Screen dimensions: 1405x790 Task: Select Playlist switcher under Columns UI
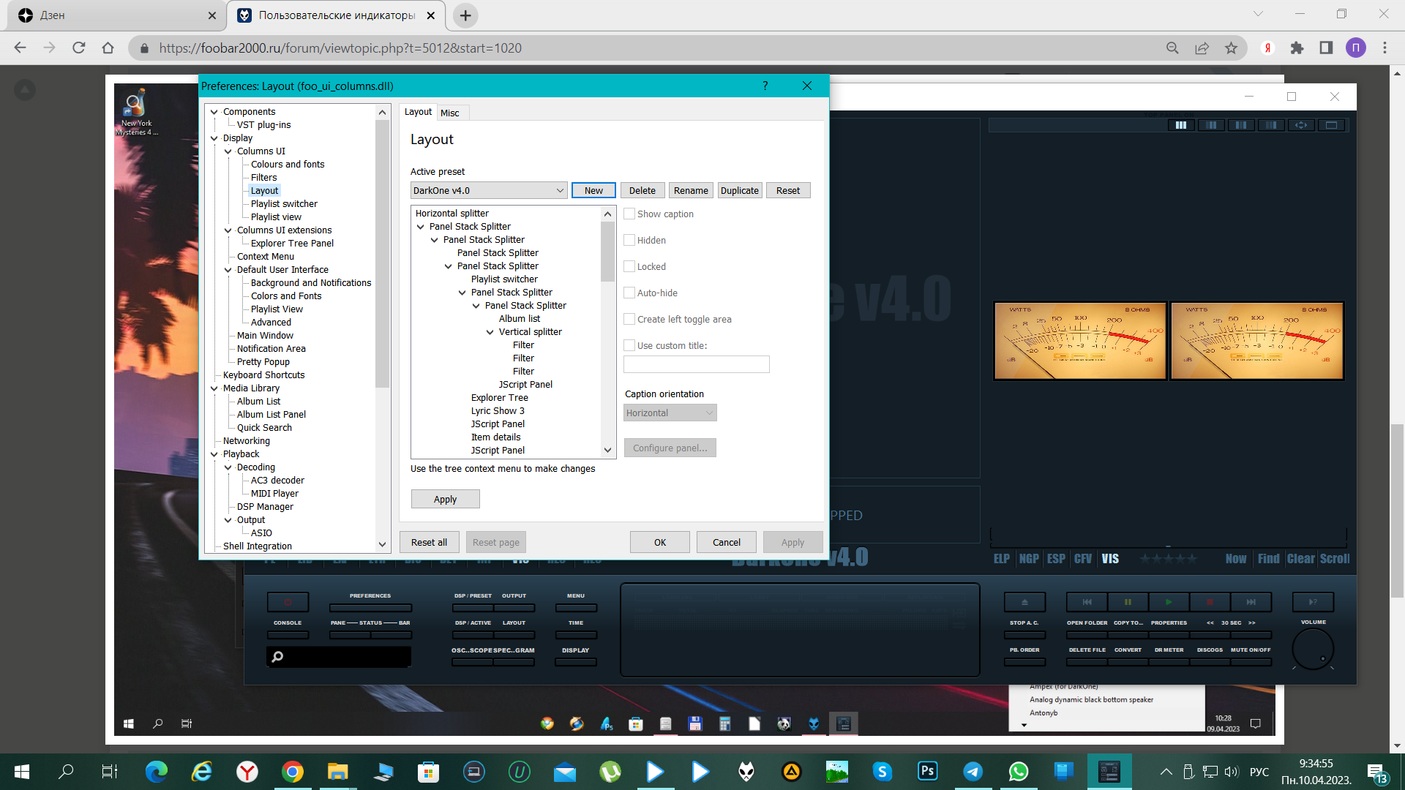[284, 204]
